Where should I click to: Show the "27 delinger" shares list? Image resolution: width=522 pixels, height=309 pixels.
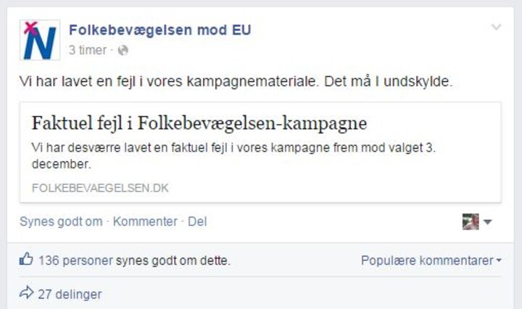70,294
